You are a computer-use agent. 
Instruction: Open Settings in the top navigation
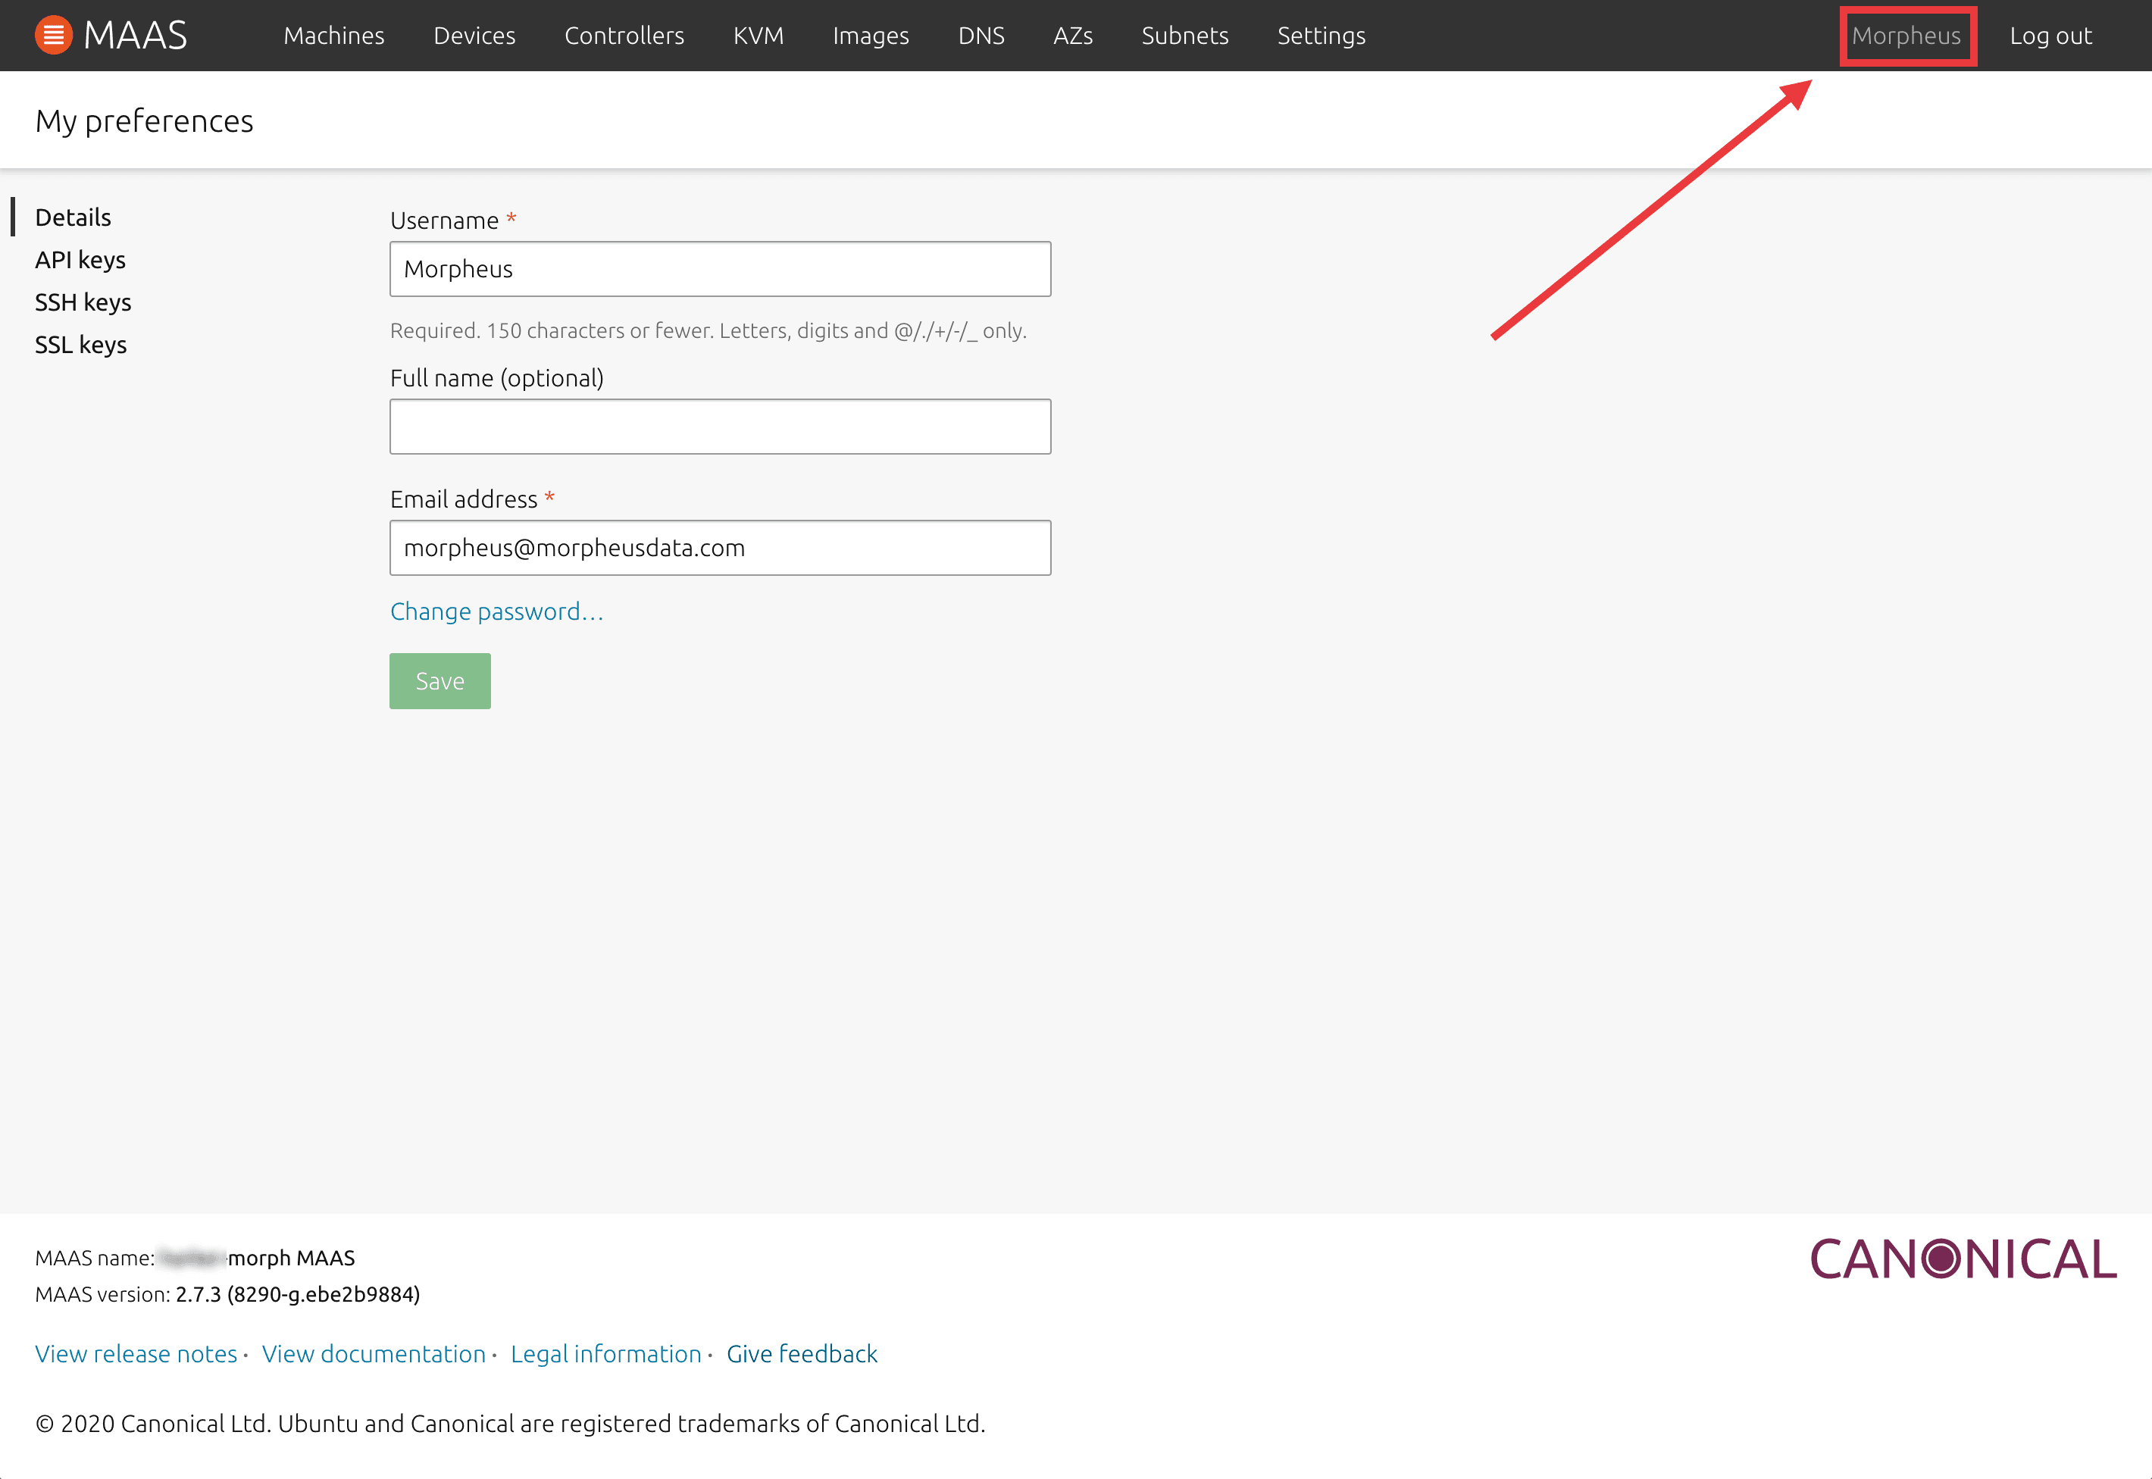[x=1321, y=35]
